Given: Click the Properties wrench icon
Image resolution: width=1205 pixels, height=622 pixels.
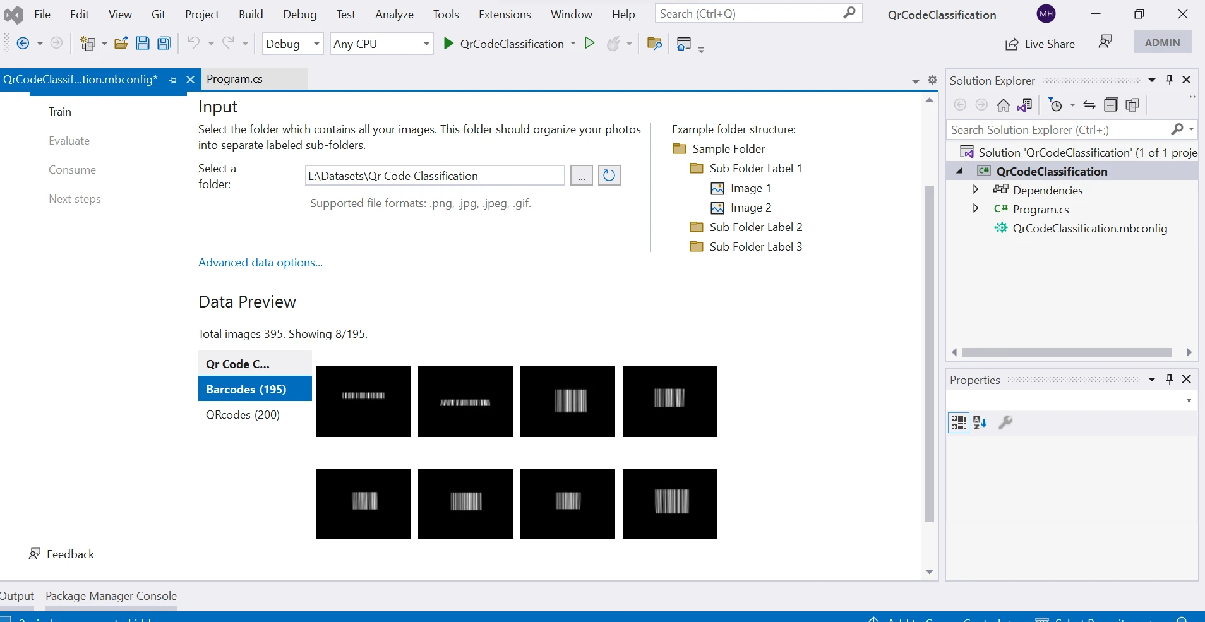Looking at the screenshot, I should point(1005,422).
